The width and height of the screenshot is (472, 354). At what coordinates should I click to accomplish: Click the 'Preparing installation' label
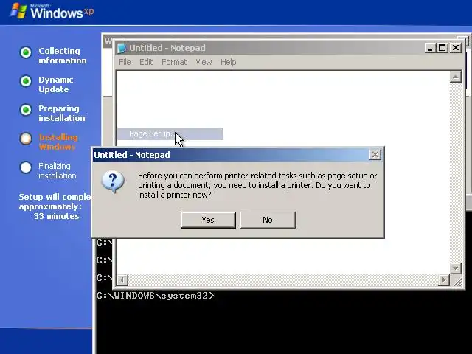62,113
